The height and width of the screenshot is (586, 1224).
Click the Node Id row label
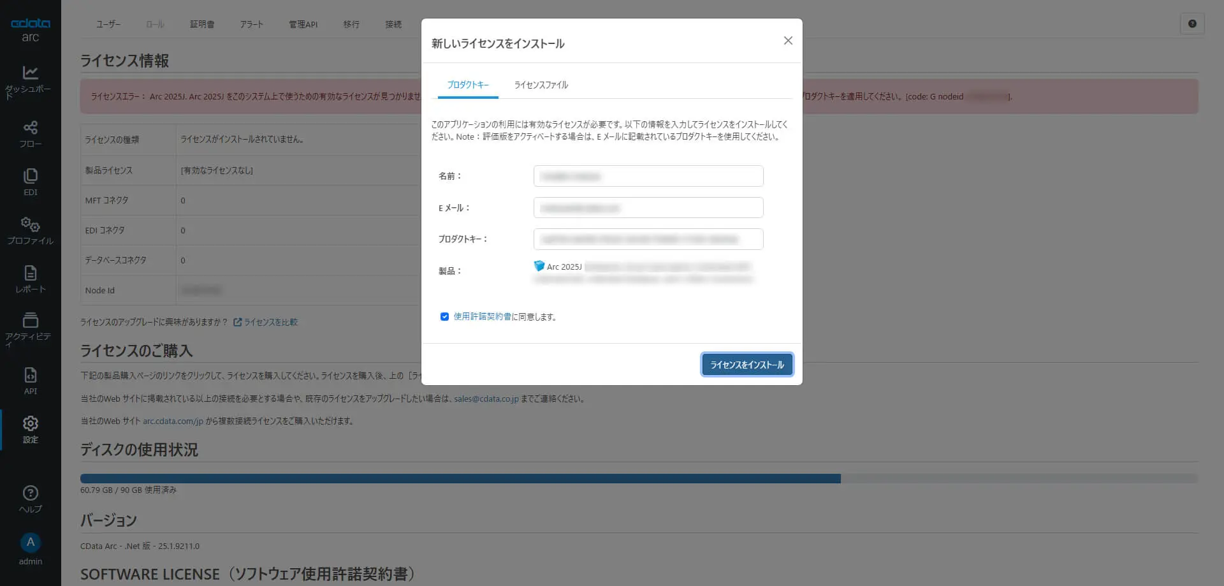click(99, 290)
